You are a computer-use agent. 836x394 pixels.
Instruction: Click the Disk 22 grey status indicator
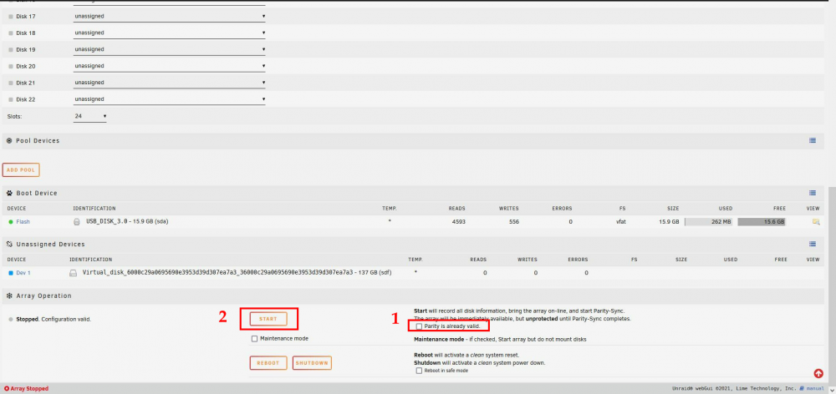click(x=11, y=99)
